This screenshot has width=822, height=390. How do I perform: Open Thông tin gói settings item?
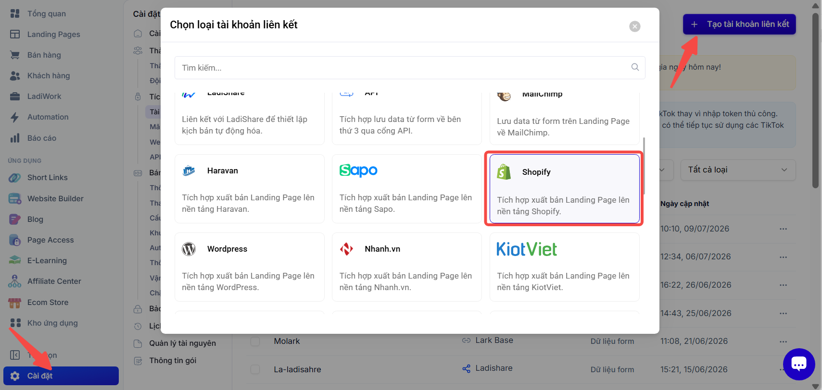(173, 360)
